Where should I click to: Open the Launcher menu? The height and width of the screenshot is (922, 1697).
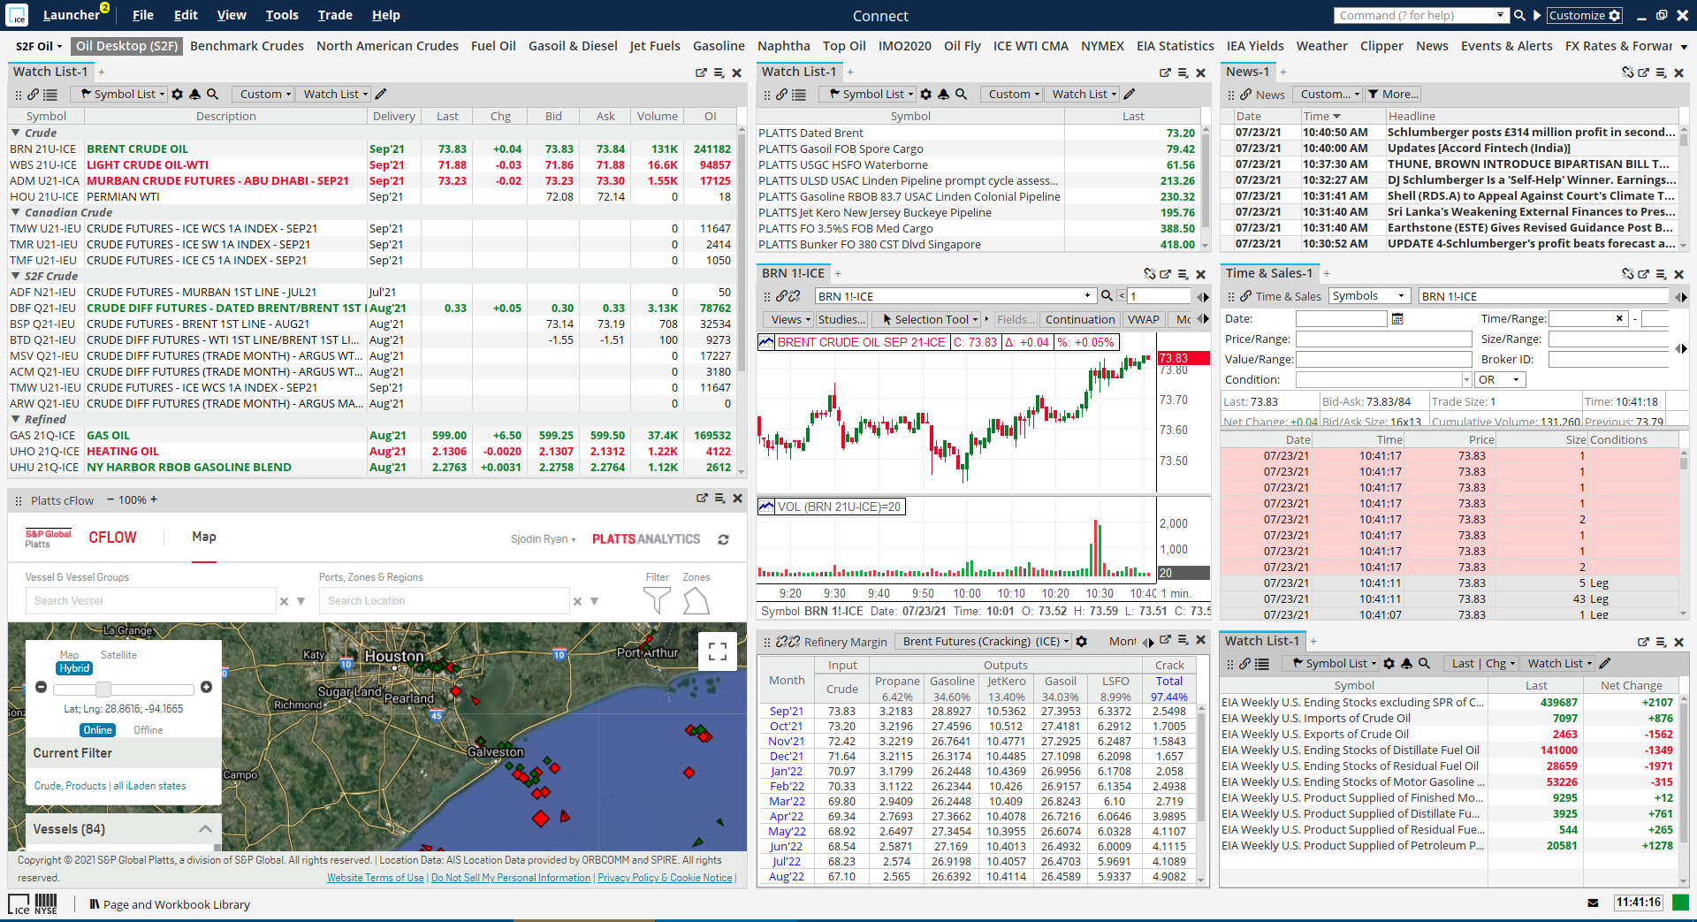[x=72, y=15]
